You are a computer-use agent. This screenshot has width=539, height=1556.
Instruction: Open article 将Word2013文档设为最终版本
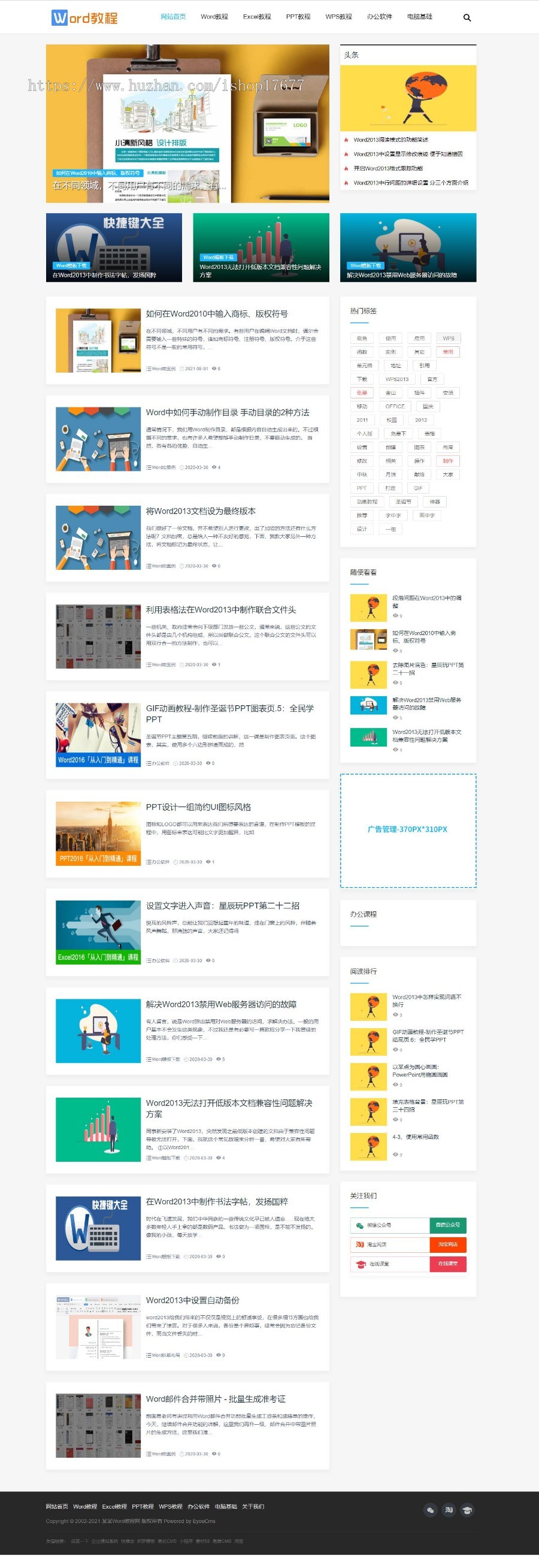point(201,511)
